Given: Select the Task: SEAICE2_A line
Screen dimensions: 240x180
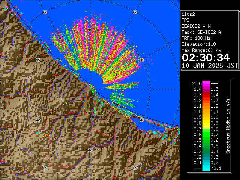Looking at the screenshot, I should pos(201,32).
